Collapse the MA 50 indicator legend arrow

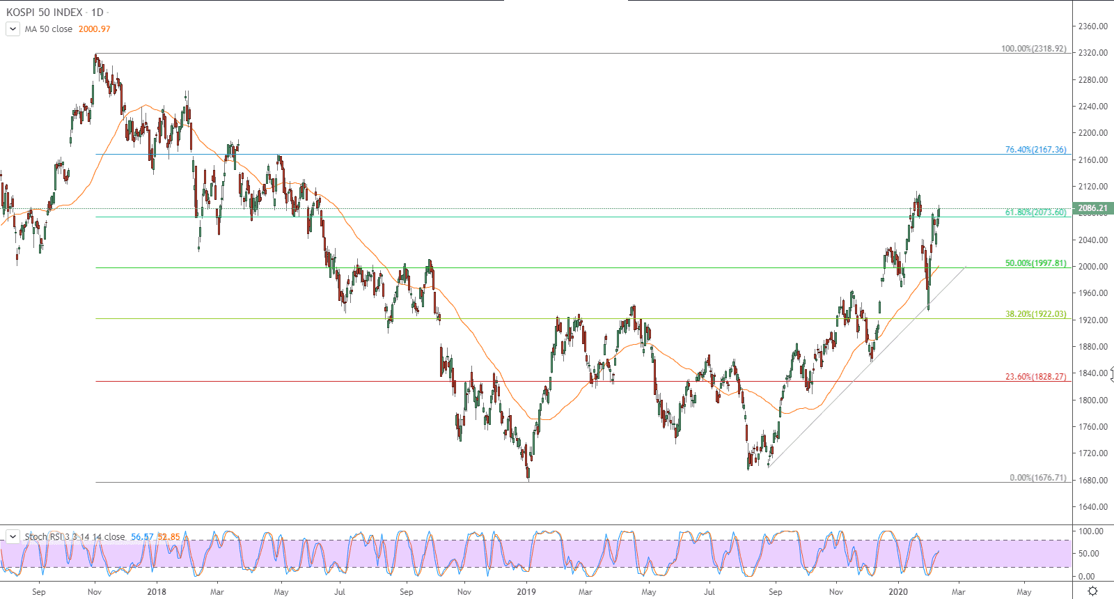[13, 29]
